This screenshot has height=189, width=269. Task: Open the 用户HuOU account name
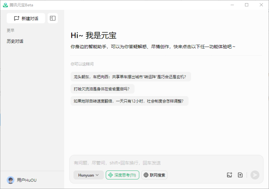27,180
